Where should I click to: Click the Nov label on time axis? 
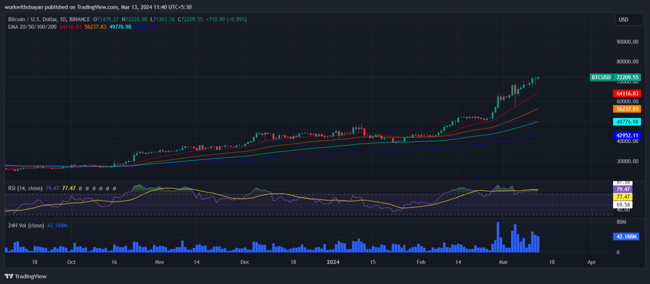click(x=159, y=262)
